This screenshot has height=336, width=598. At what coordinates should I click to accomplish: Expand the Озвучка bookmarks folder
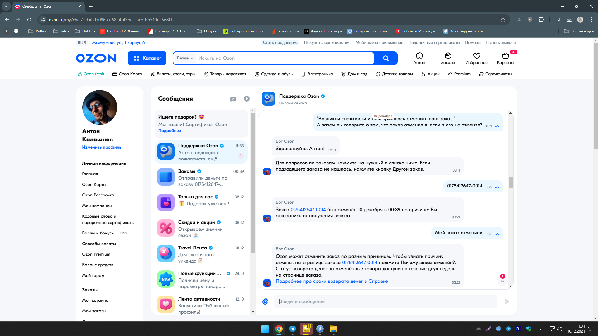pos(208,31)
